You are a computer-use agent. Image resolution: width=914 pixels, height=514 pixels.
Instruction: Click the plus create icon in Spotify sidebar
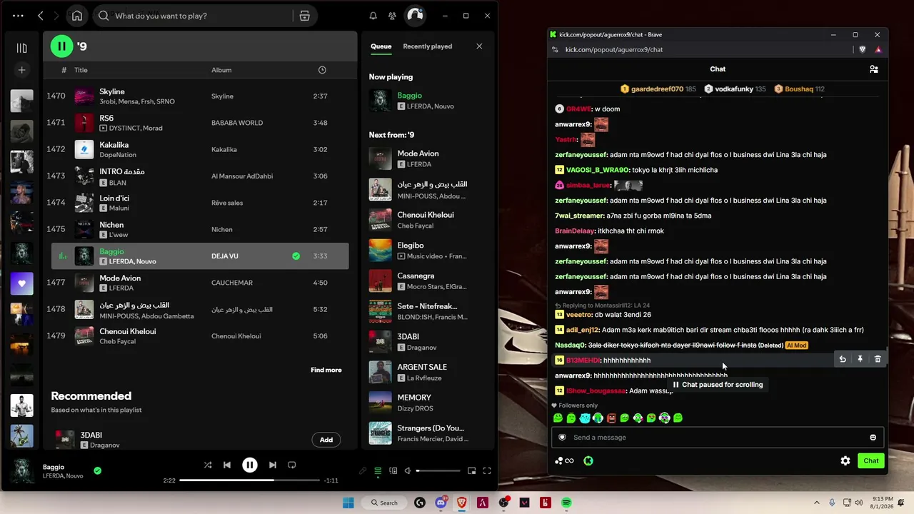(x=21, y=70)
